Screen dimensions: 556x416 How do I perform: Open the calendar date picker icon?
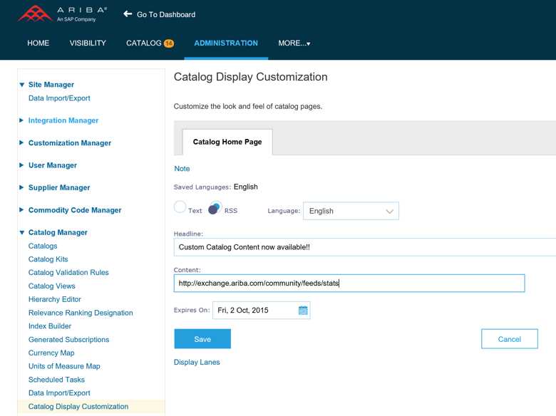303,311
